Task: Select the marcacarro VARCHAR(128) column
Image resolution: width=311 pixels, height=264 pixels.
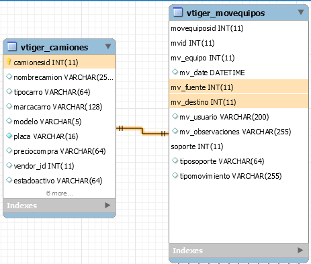Action: (x=60, y=107)
